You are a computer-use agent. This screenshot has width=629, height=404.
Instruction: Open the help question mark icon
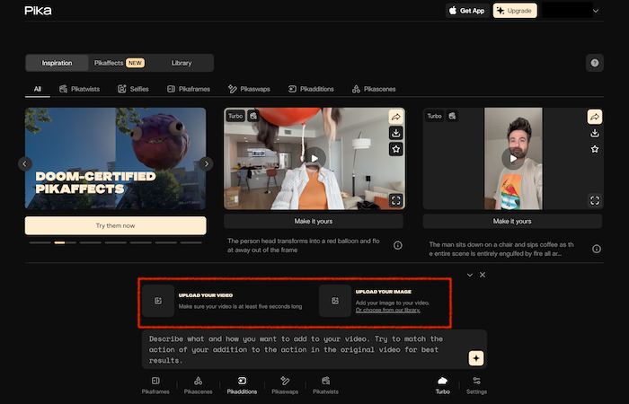point(594,63)
